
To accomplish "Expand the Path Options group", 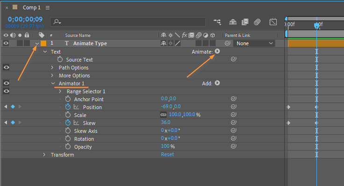I will [x=52, y=68].
